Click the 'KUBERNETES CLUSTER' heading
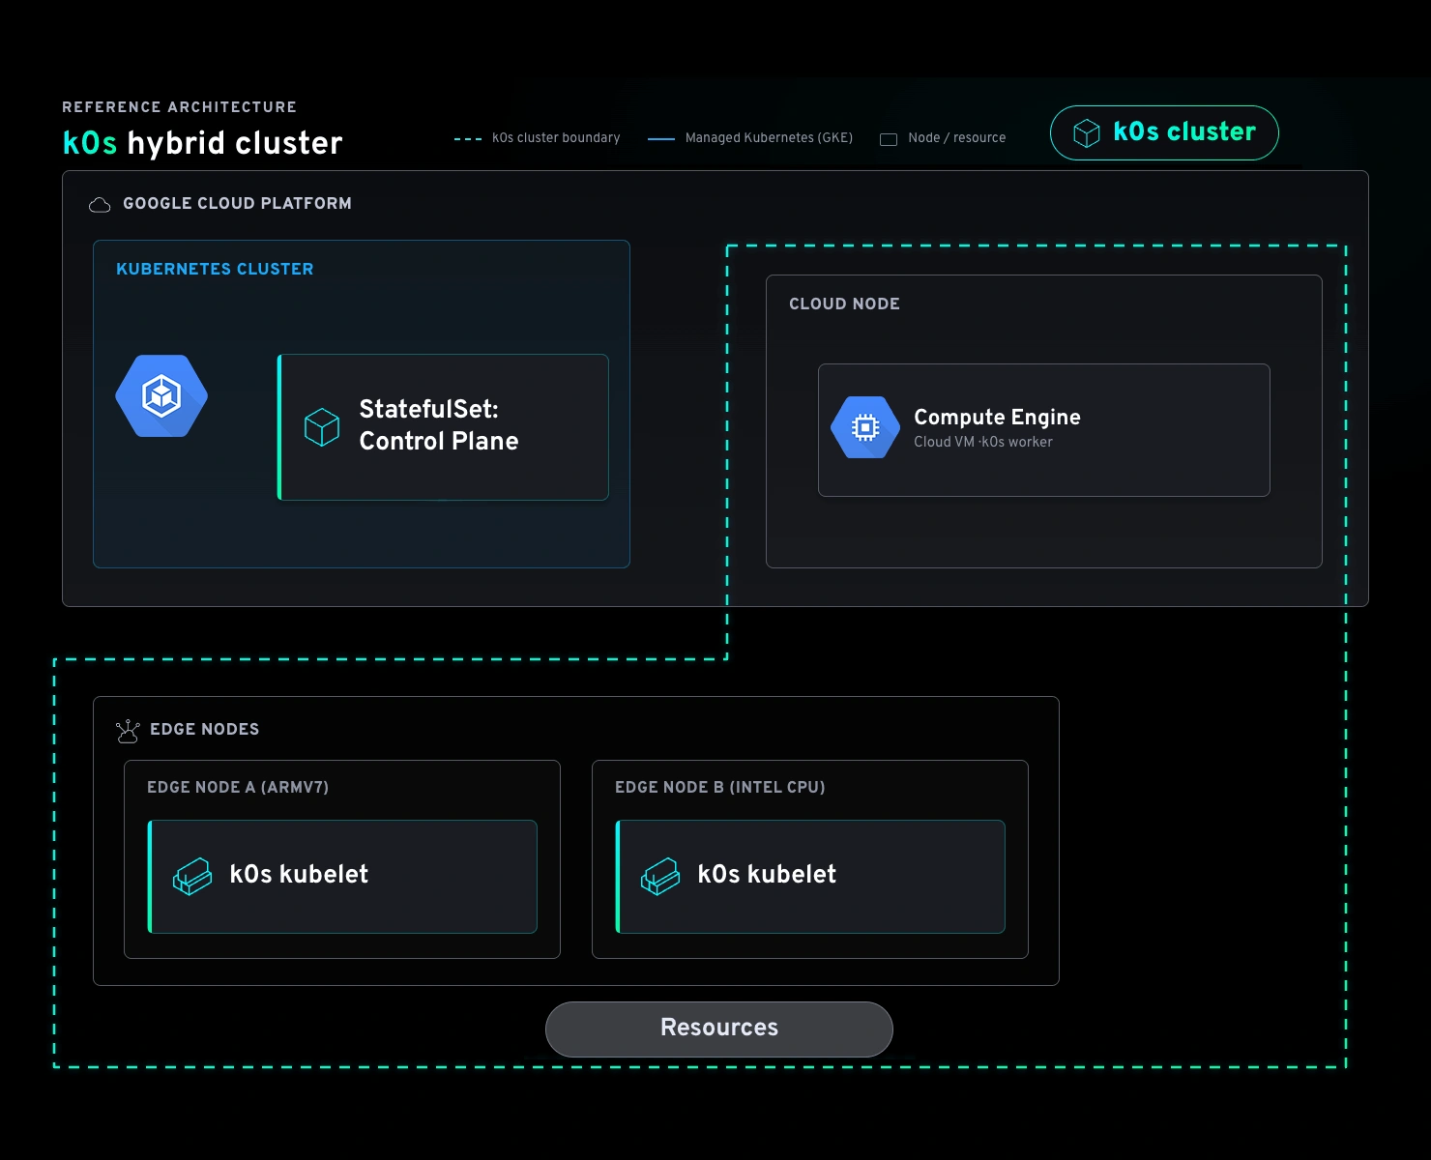The image size is (1431, 1160). pos(215,269)
